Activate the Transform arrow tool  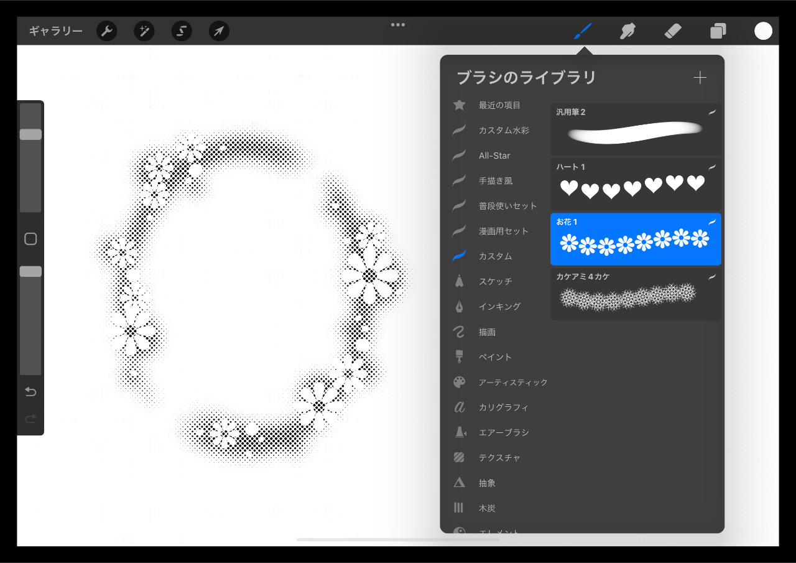click(x=219, y=31)
